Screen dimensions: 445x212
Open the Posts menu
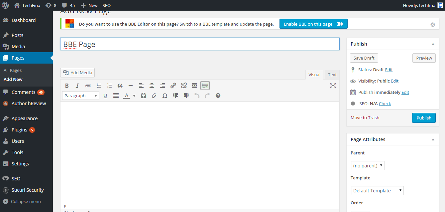click(x=26, y=35)
